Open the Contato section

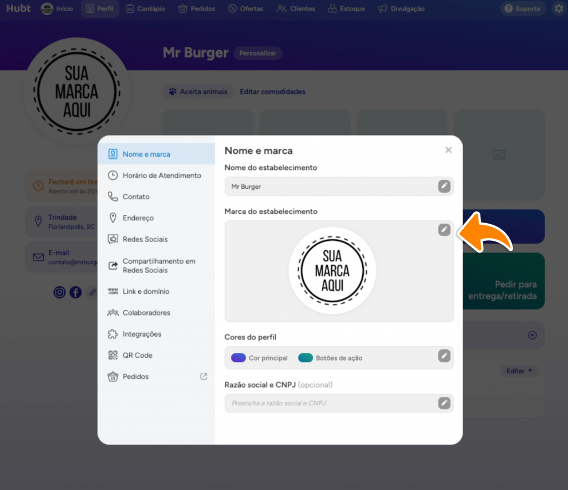(156, 197)
